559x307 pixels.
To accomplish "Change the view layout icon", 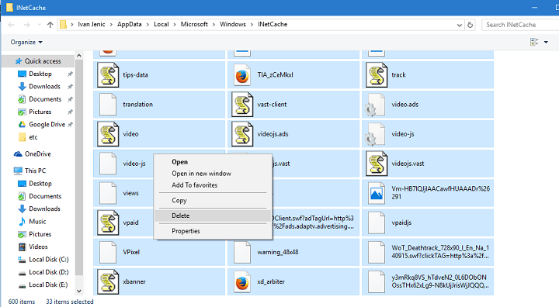I will click(x=534, y=42).
